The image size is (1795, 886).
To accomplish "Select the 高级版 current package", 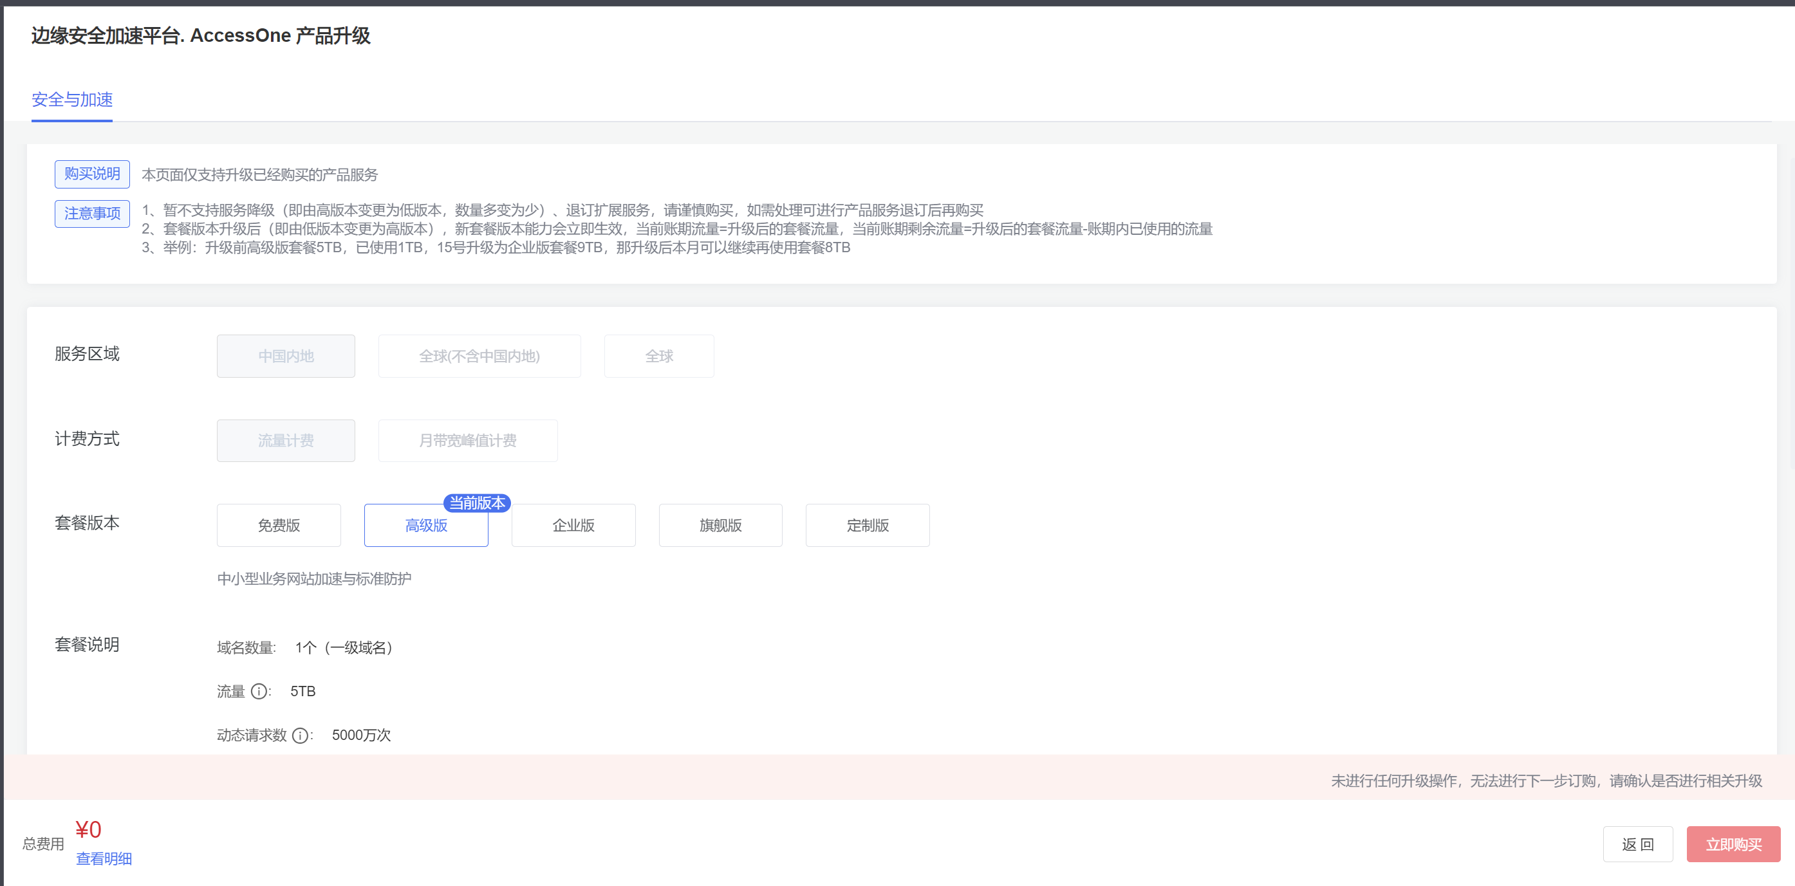I will [x=426, y=525].
